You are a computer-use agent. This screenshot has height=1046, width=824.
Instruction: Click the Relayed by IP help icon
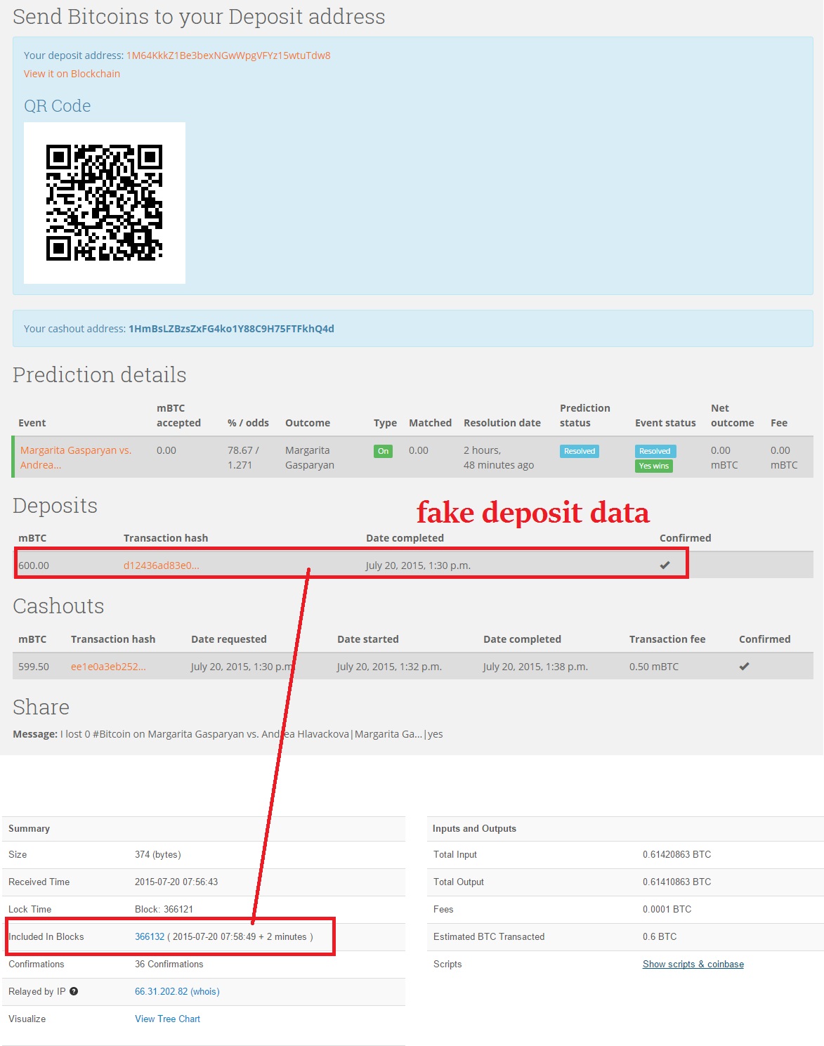click(x=74, y=991)
